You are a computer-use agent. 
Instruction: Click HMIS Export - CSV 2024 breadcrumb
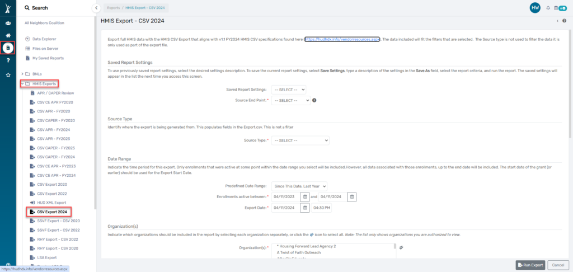point(145,8)
